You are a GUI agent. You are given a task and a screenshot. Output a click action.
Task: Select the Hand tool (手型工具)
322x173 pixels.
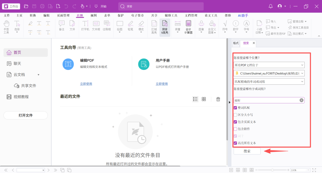pos(6,27)
